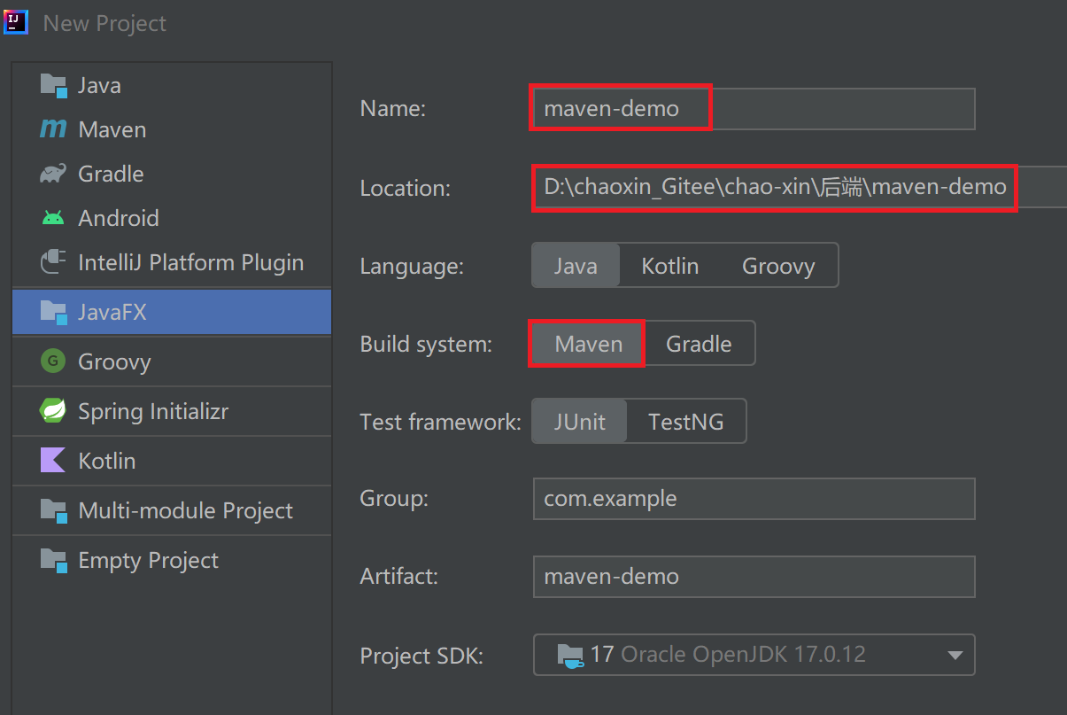Choose Maven build system
This screenshot has width=1067, height=715.
click(588, 344)
